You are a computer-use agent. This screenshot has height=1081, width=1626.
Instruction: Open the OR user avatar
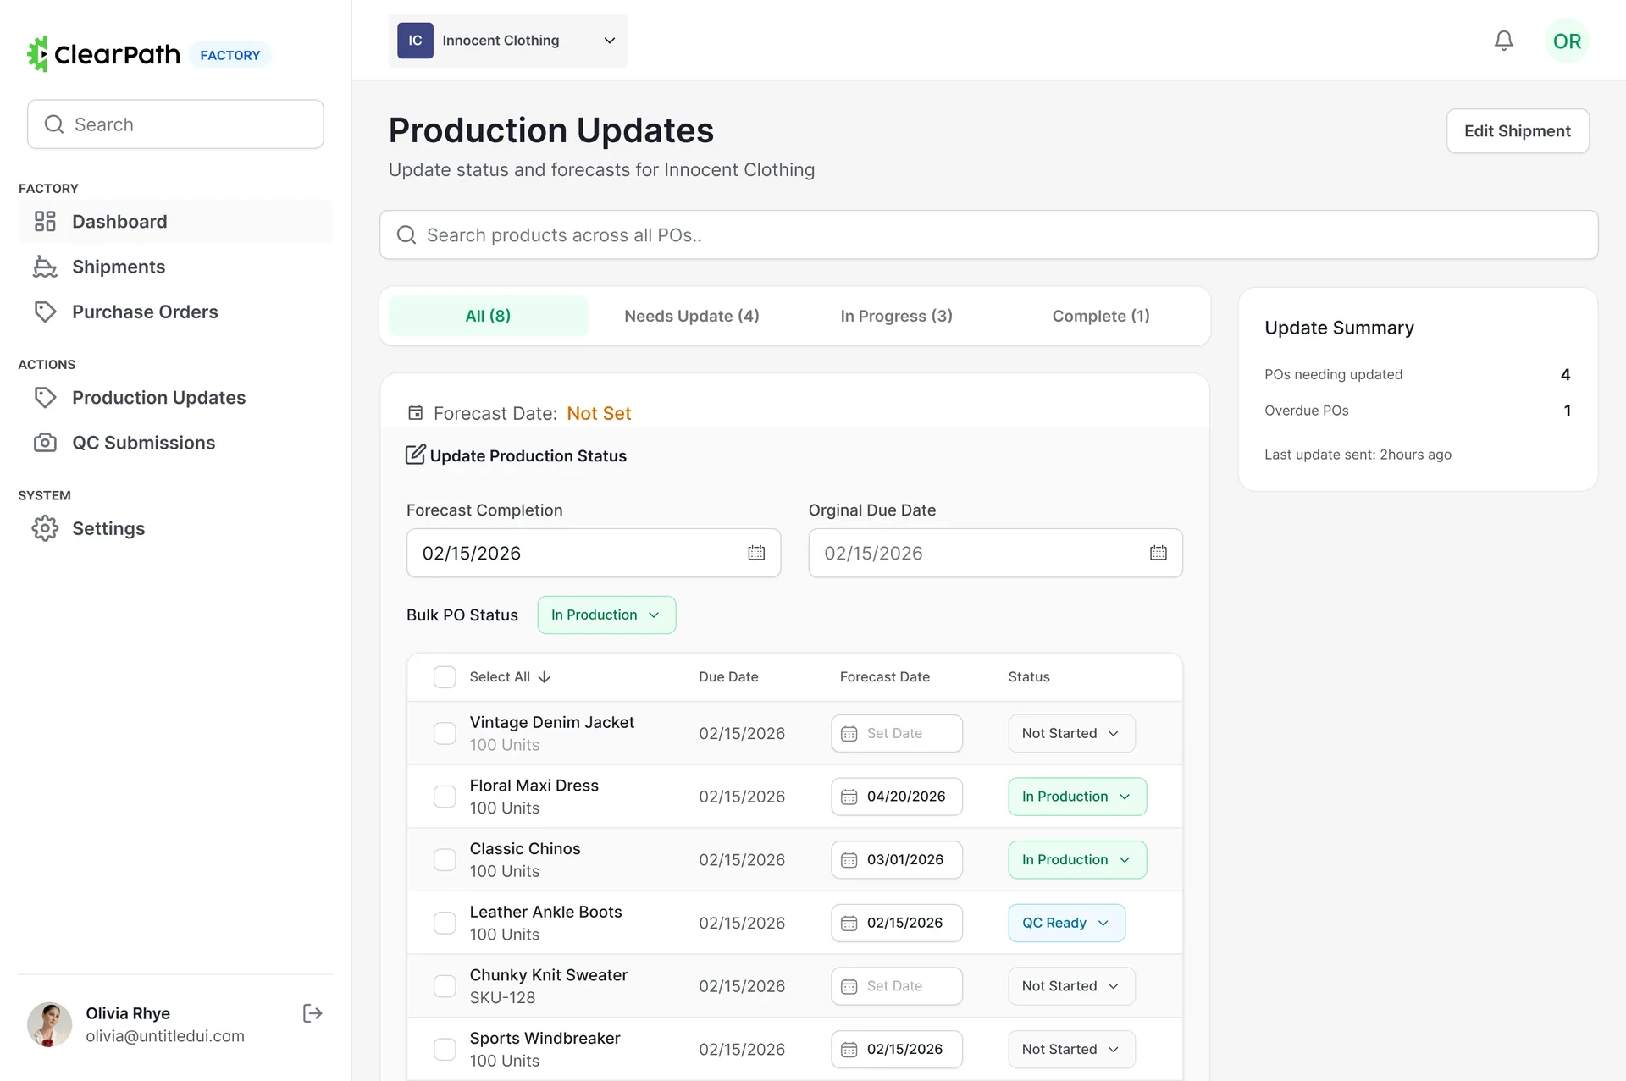(x=1567, y=41)
